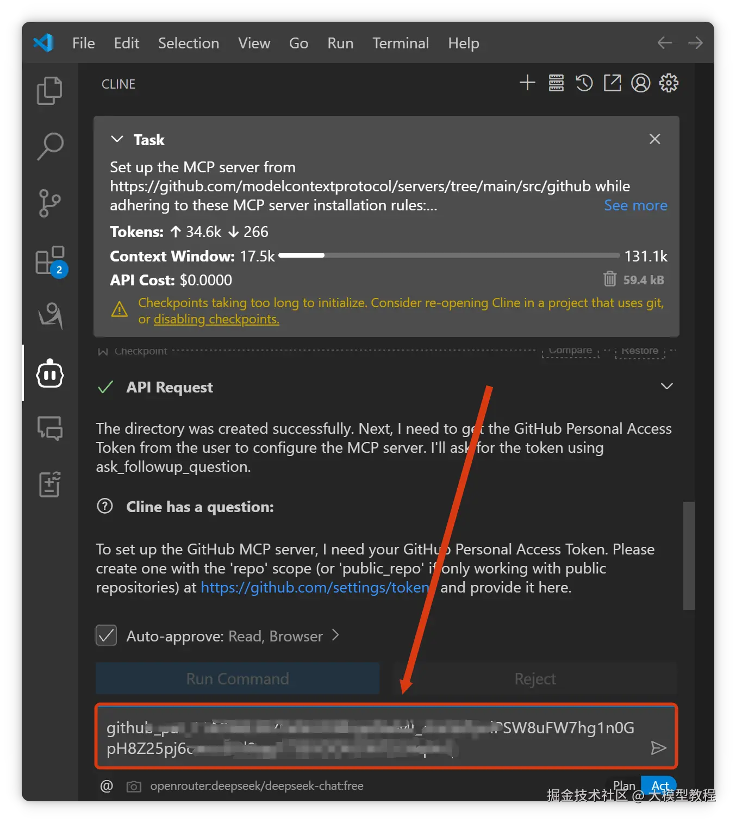
Task: Open the View menu
Action: pos(254,43)
